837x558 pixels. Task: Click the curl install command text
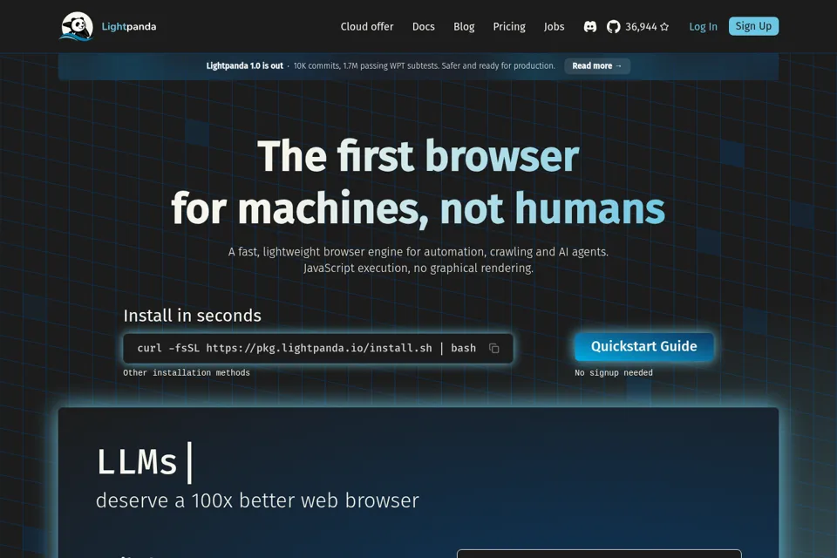click(x=306, y=348)
